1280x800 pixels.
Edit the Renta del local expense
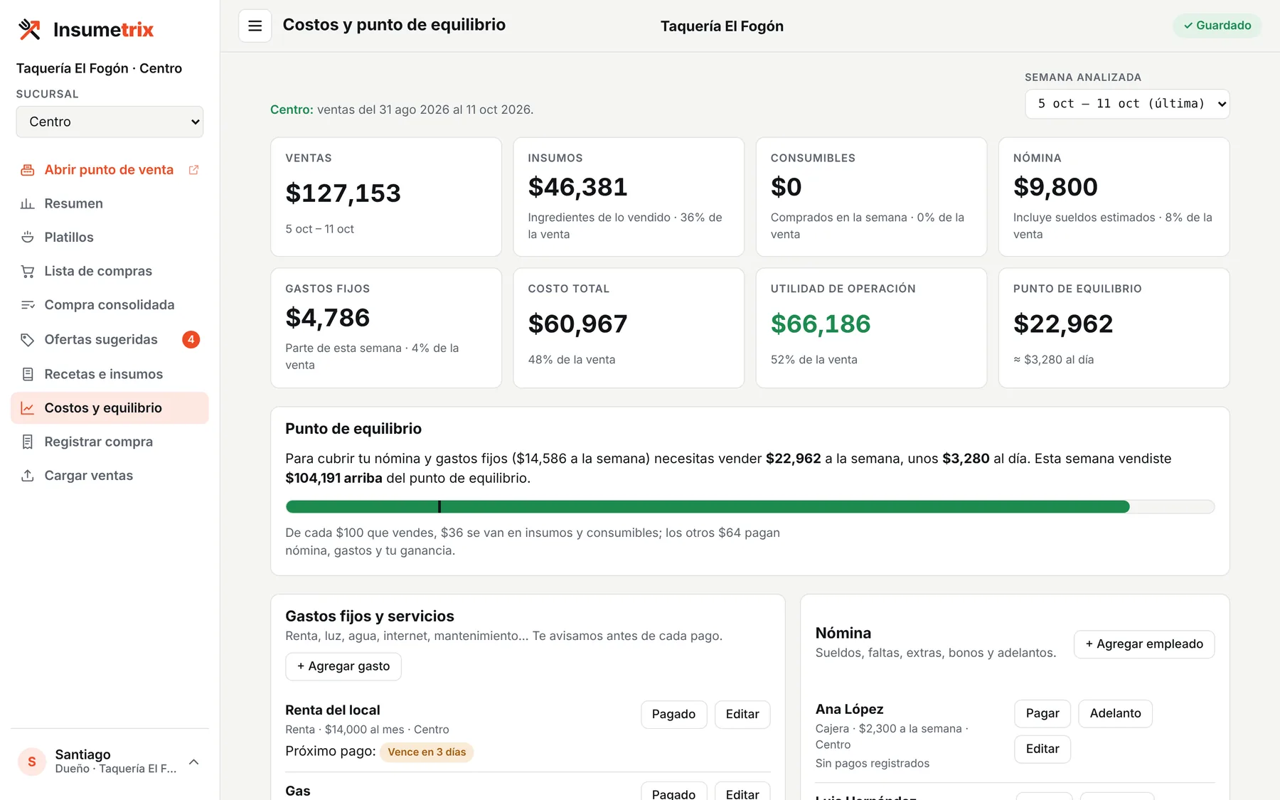click(x=742, y=715)
